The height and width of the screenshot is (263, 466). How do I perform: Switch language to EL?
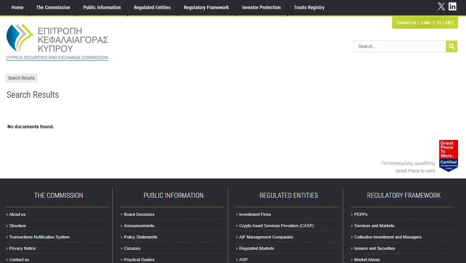[439, 23]
